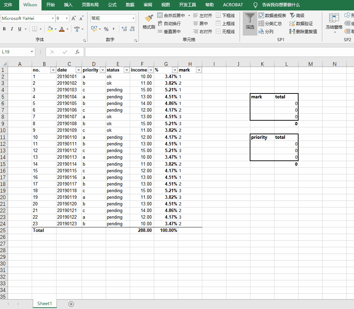The width and height of the screenshot is (354, 309).
Task: Open the 插入 (Insert) ribbon tab
Action: point(68,5)
